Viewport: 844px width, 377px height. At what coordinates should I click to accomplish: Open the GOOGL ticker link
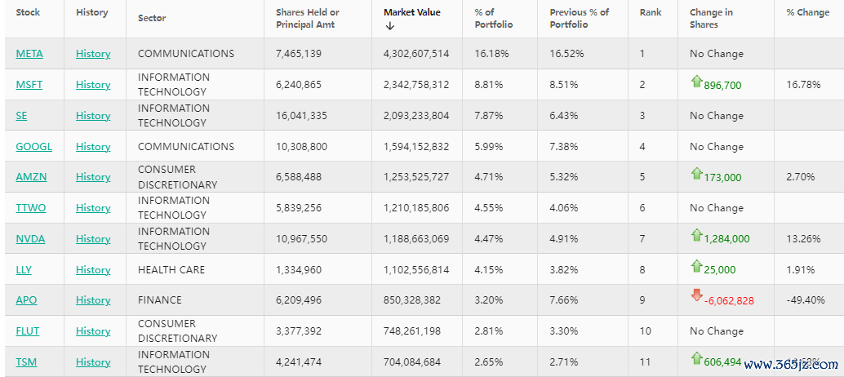(33, 147)
